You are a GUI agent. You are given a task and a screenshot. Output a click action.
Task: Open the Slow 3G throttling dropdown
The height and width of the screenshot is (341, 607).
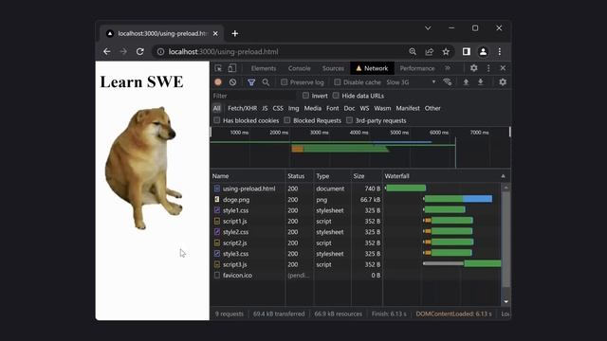click(x=411, y=82)
